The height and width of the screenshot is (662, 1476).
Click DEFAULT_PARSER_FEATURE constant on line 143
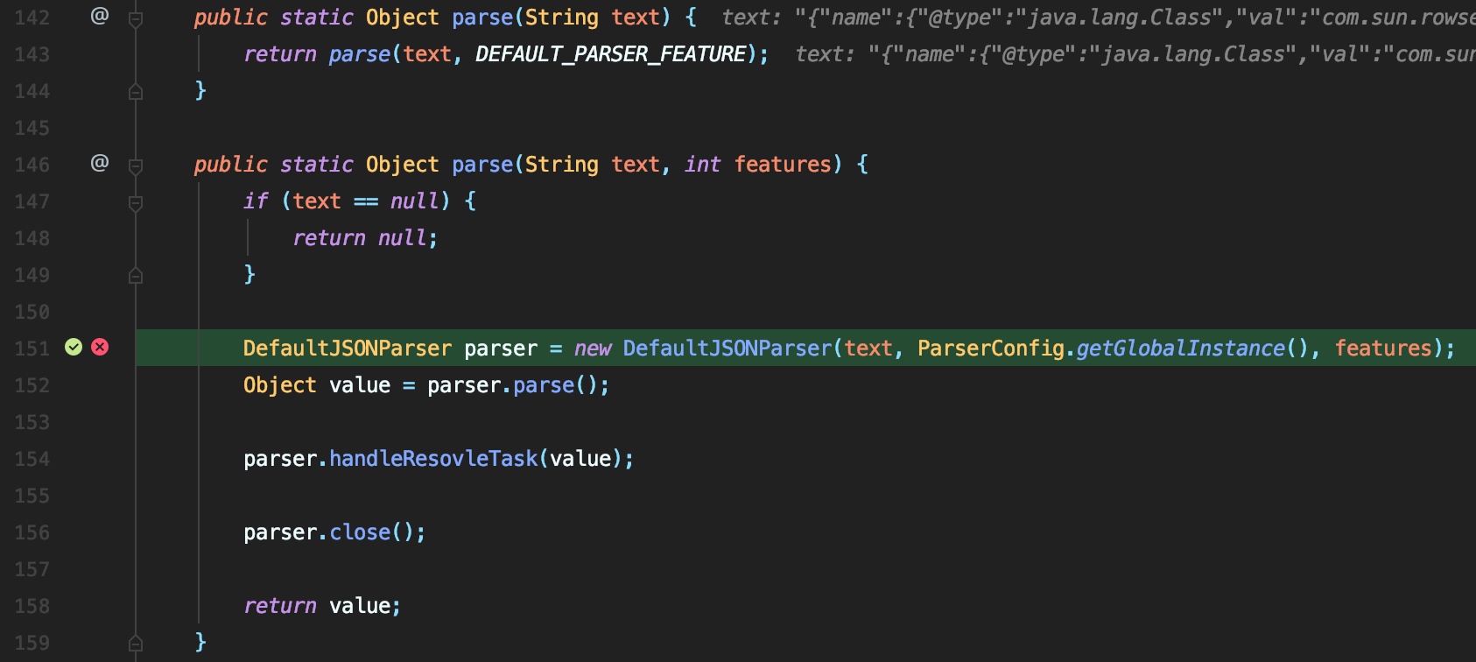tap(611, 54)
